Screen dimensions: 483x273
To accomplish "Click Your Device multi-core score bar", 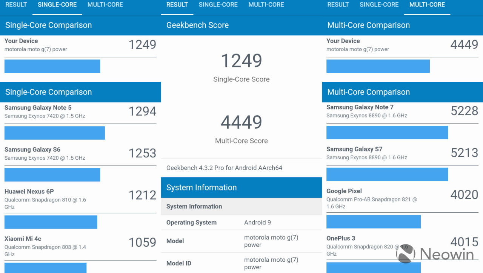I will coord(378,66).
